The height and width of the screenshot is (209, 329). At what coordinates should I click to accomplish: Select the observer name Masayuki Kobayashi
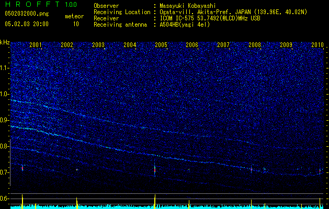pos(188,6)
